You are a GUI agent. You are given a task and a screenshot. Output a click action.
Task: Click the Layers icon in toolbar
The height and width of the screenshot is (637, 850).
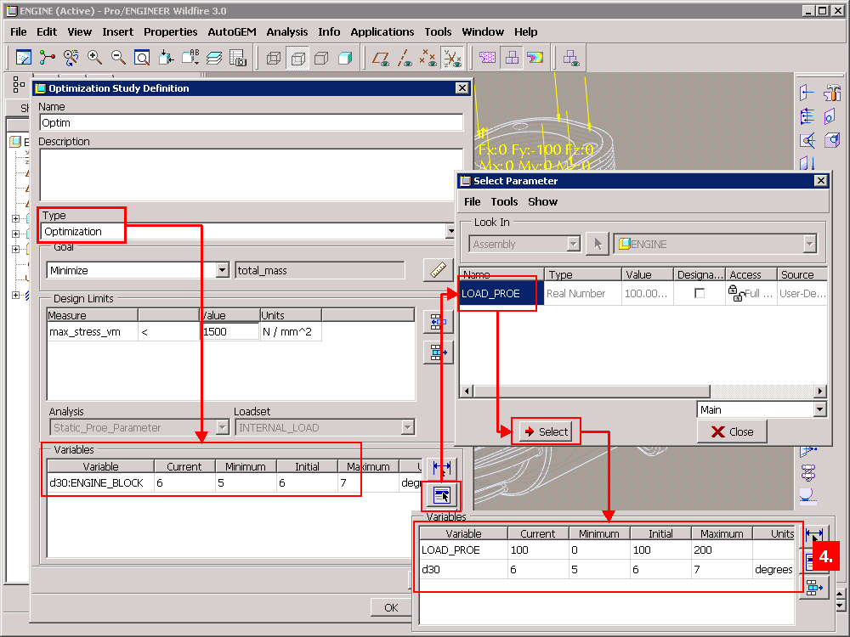click(x=214, y=58)
